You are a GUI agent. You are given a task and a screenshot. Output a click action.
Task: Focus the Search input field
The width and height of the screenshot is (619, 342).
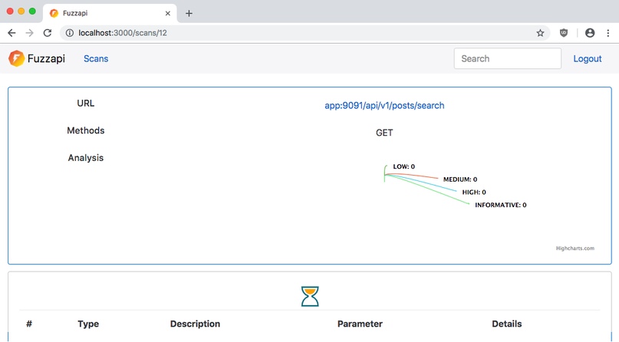(507, 58)
